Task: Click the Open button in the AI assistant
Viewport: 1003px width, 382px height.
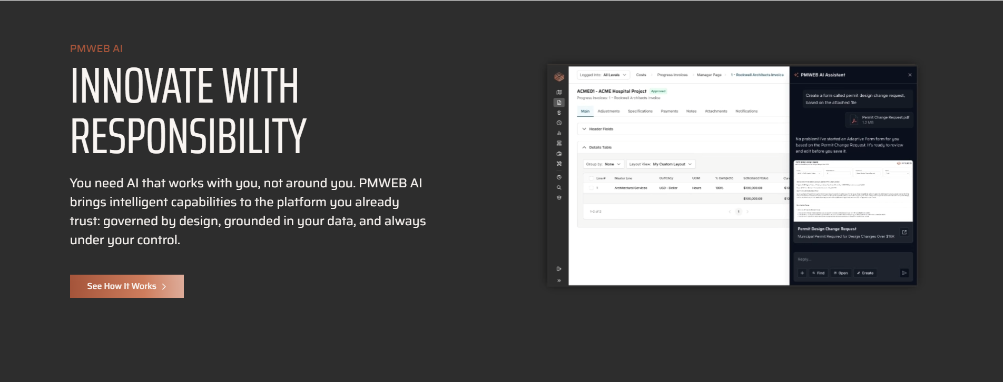Action: tap(841, 273)
